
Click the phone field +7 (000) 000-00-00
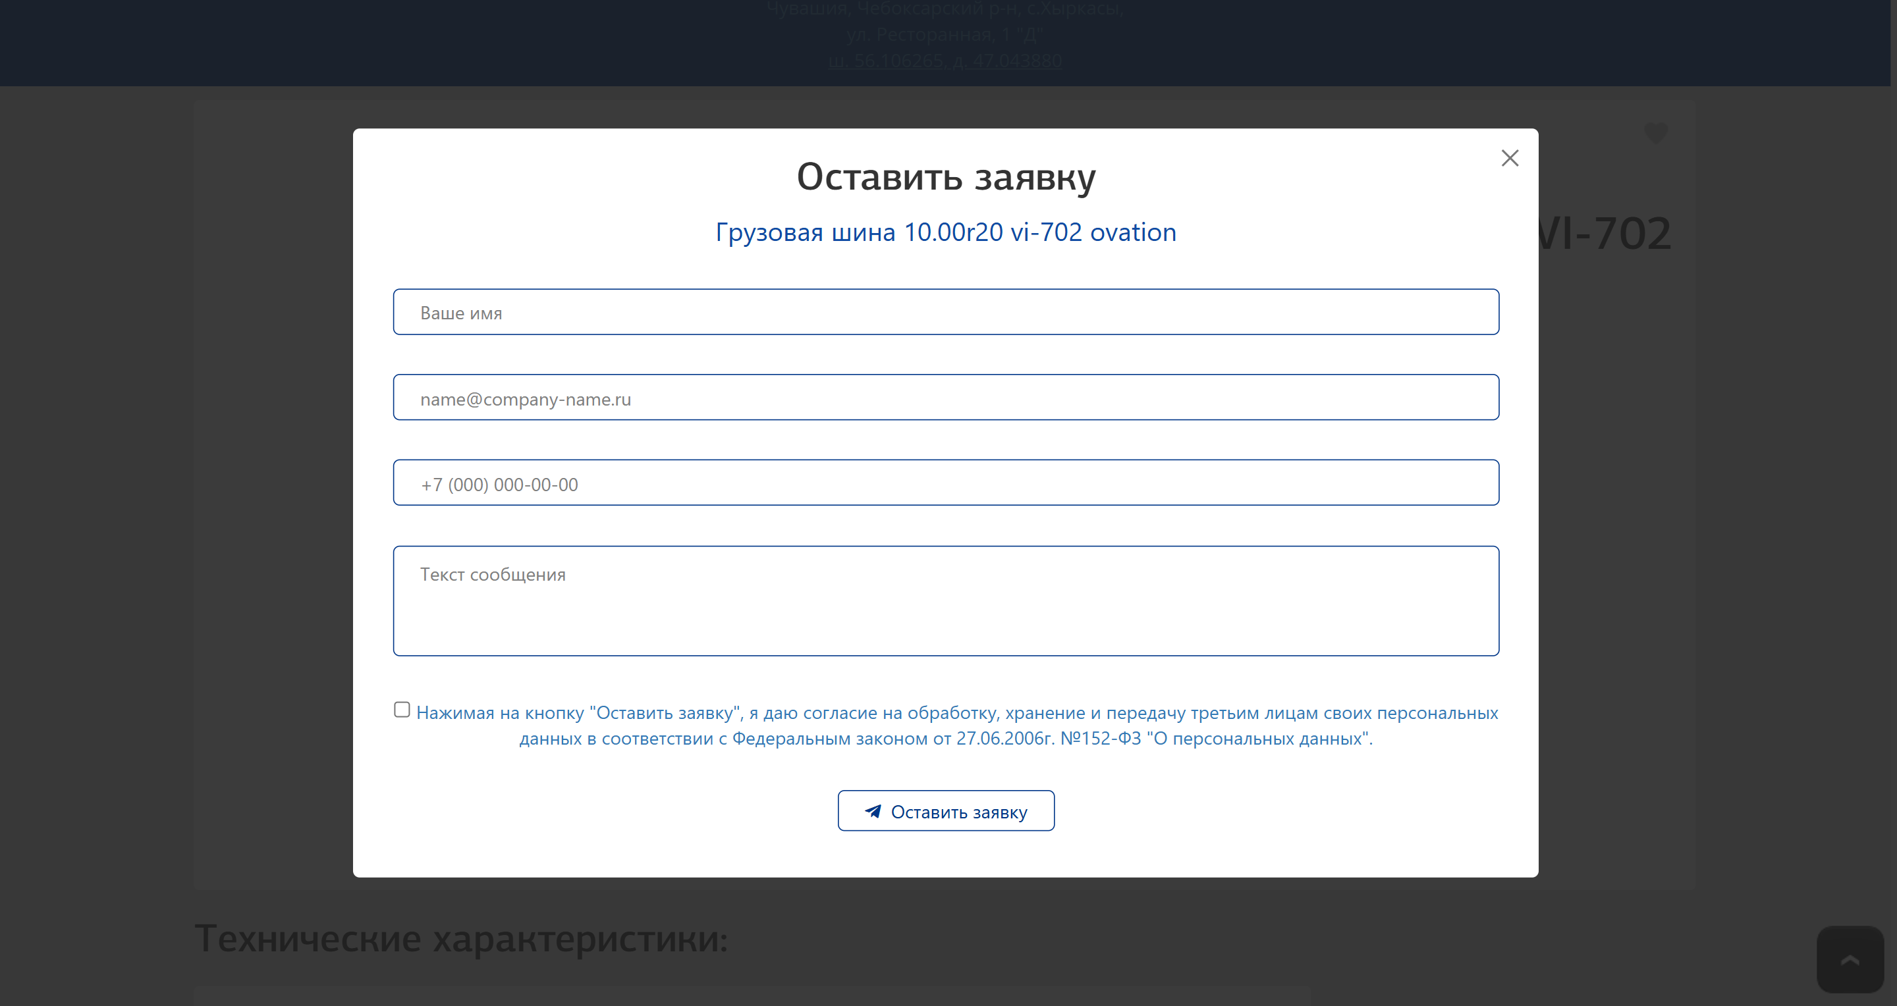pos(946,483)
